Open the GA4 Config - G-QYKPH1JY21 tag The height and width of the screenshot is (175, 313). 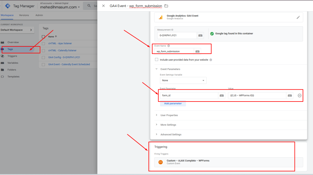(64, 57)
